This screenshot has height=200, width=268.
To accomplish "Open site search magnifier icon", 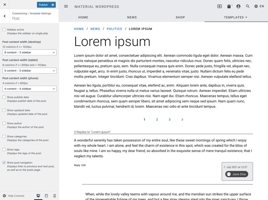I will click(x=248, y=6).
